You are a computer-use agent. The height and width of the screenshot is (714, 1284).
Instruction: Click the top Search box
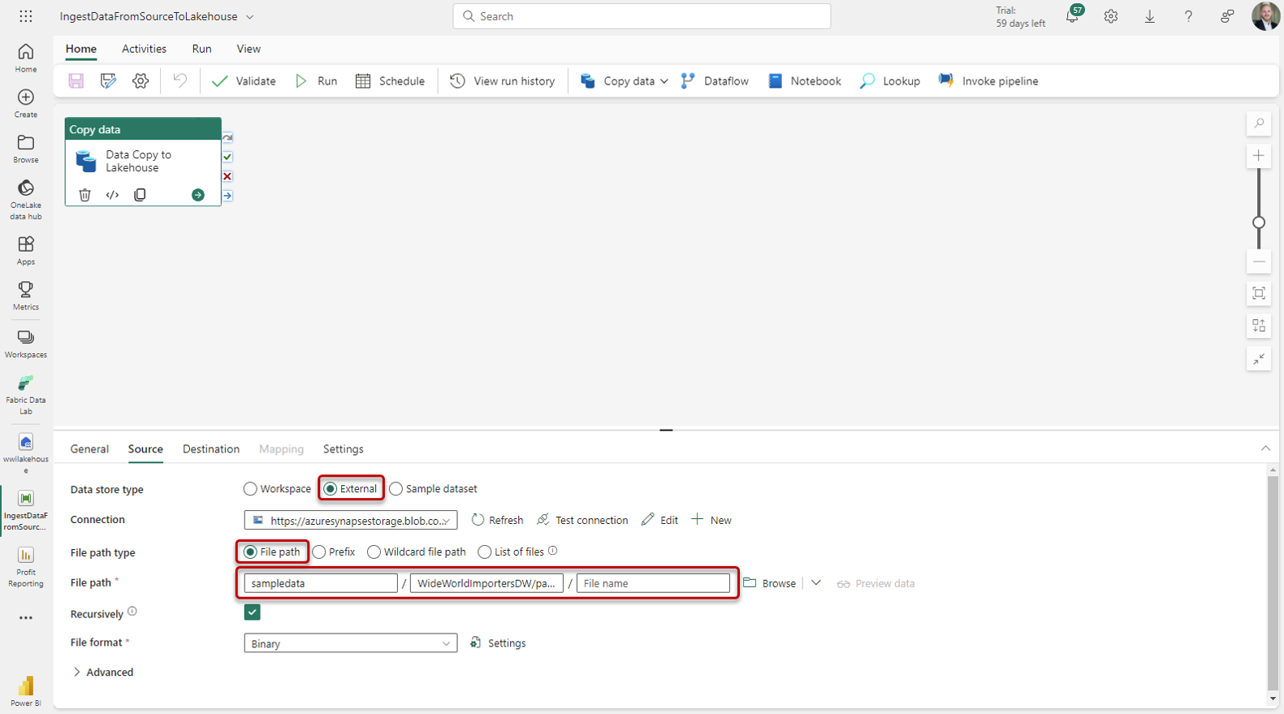pos(642,16)
